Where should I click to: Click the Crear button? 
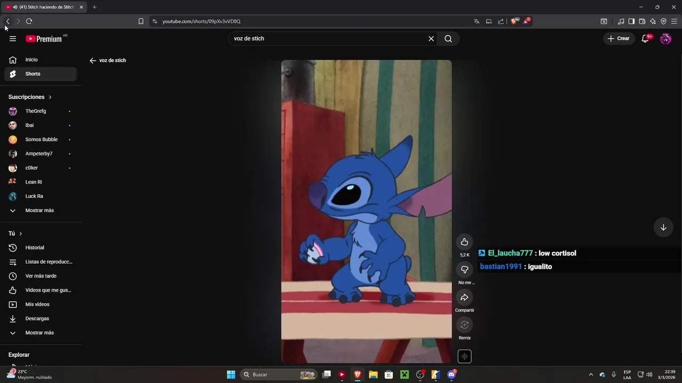click(x=619, y=38)
